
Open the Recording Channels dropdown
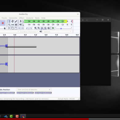click(29, 32)
